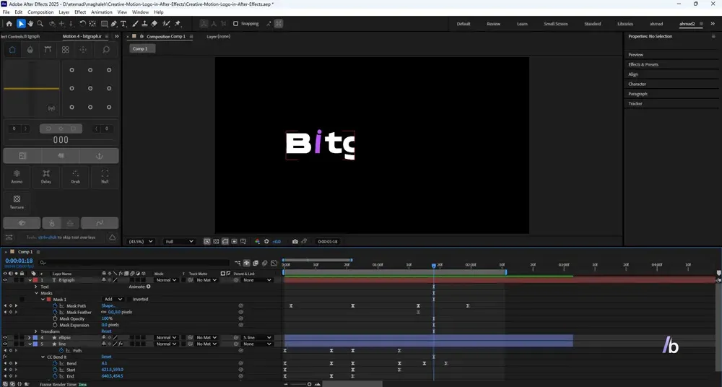Click the Mask 1 red color swatch
Viewport: 722px width, 387px height.
pyautogui.click(x=48, y=300)
